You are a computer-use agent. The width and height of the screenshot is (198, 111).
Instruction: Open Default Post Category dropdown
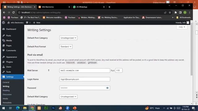point(68,38)
